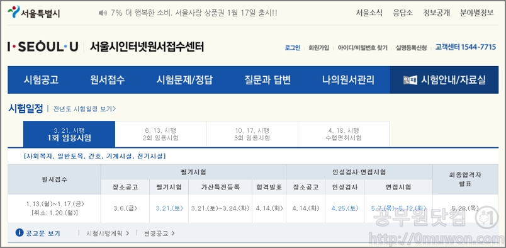Image resolution: width=506 pixels, height=248 pixels.
Task: Open the 시험공고 menu
Action: pos(42,80)
